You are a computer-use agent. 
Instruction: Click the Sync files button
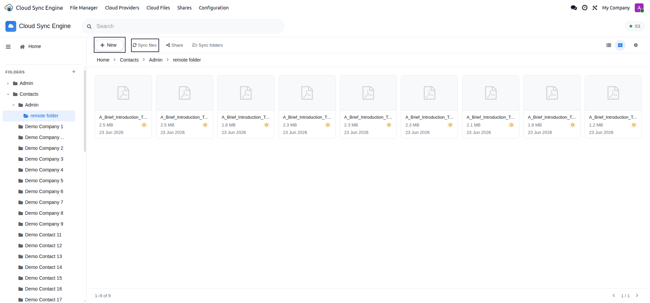(145, 45)
